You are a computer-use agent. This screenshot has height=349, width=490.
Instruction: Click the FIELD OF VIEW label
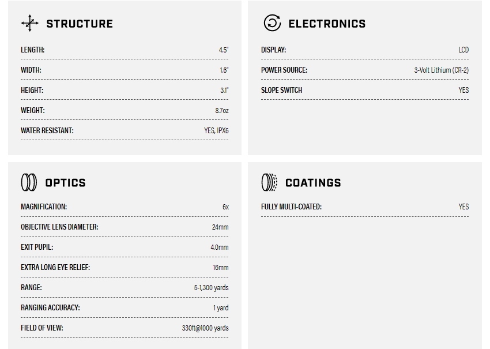point(42,328)
